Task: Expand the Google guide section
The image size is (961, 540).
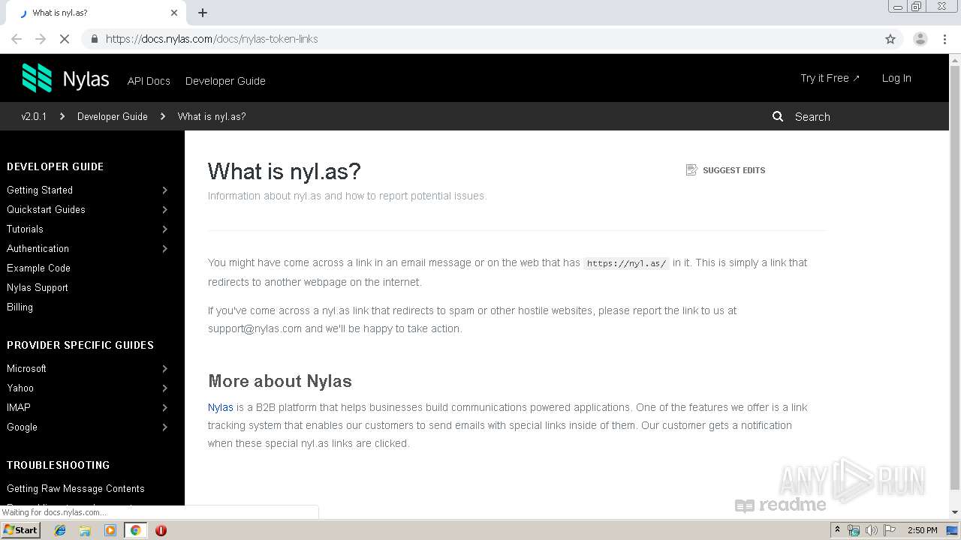Action: (165, 427)
